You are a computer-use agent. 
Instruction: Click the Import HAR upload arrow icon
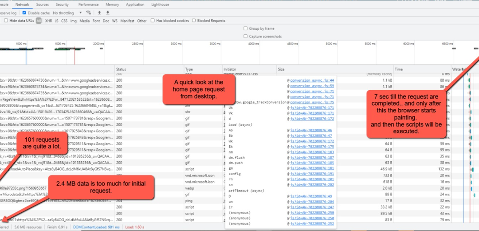click(x=99, y=13)
